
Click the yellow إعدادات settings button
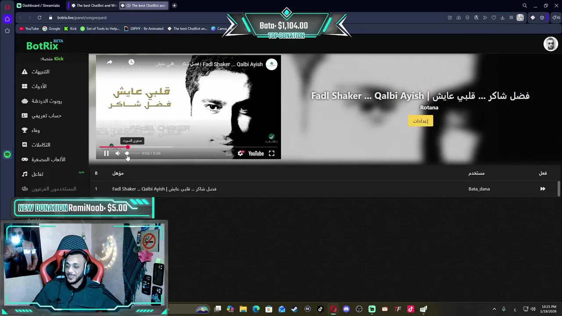tap(421, 121)
